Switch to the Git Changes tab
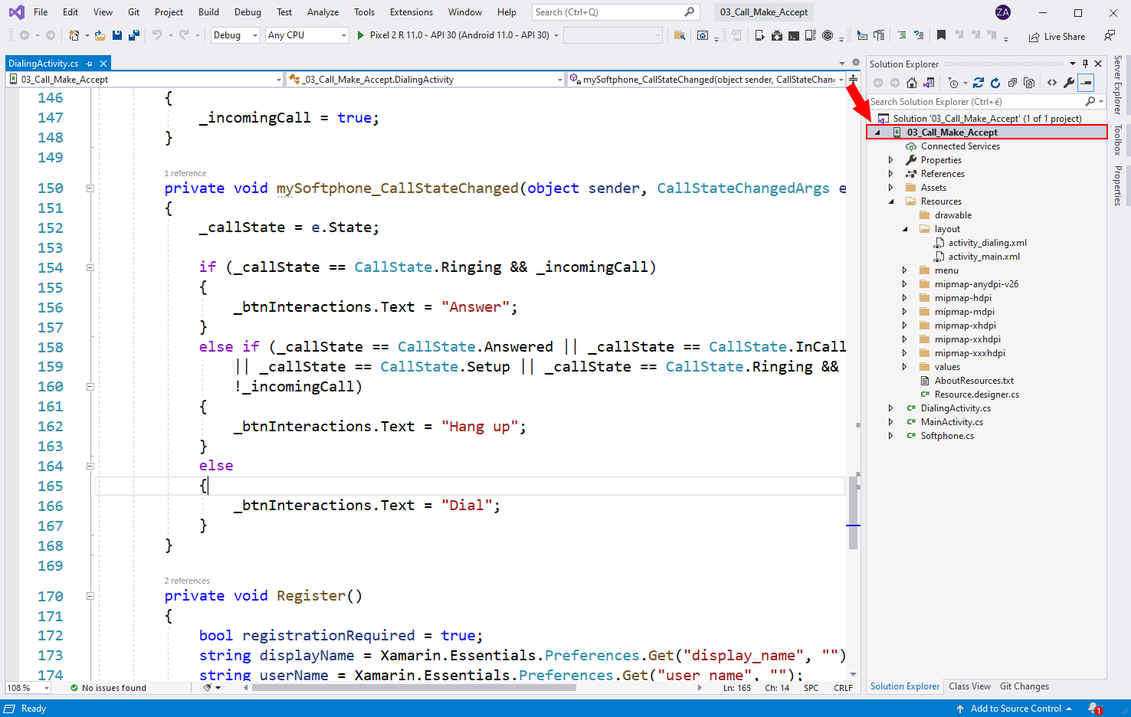This screenshot has width=1131, height=717. pyautogui.click(x=1024, y=686)
